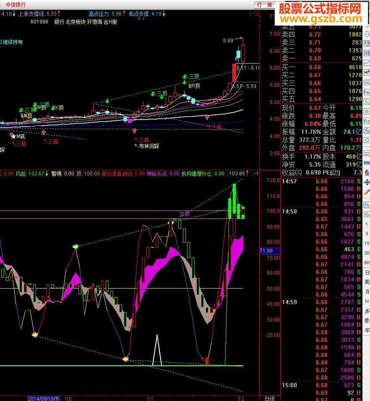Select the 月 monthly period

pos(367,292)
